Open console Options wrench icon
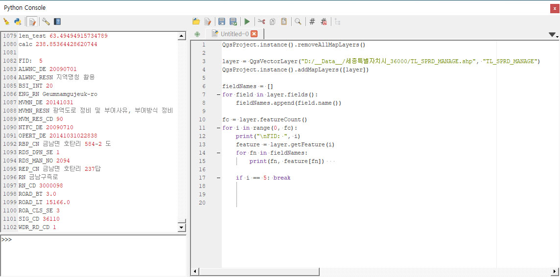 (46, 22)
